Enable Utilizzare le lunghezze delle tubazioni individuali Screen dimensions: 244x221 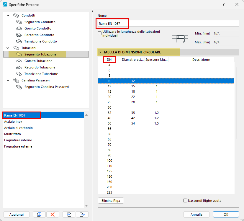click(100, 33)
